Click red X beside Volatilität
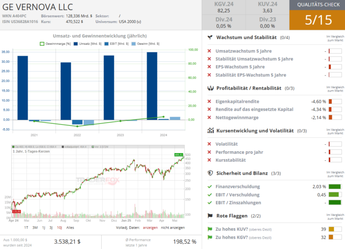The height and width of the screenshot is (249, 345). 209,144
